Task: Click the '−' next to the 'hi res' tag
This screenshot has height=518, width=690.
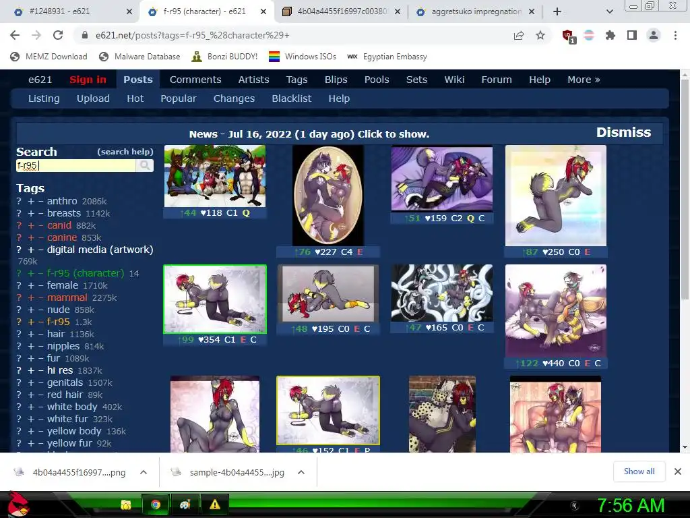Action: [x=41, y=371]
